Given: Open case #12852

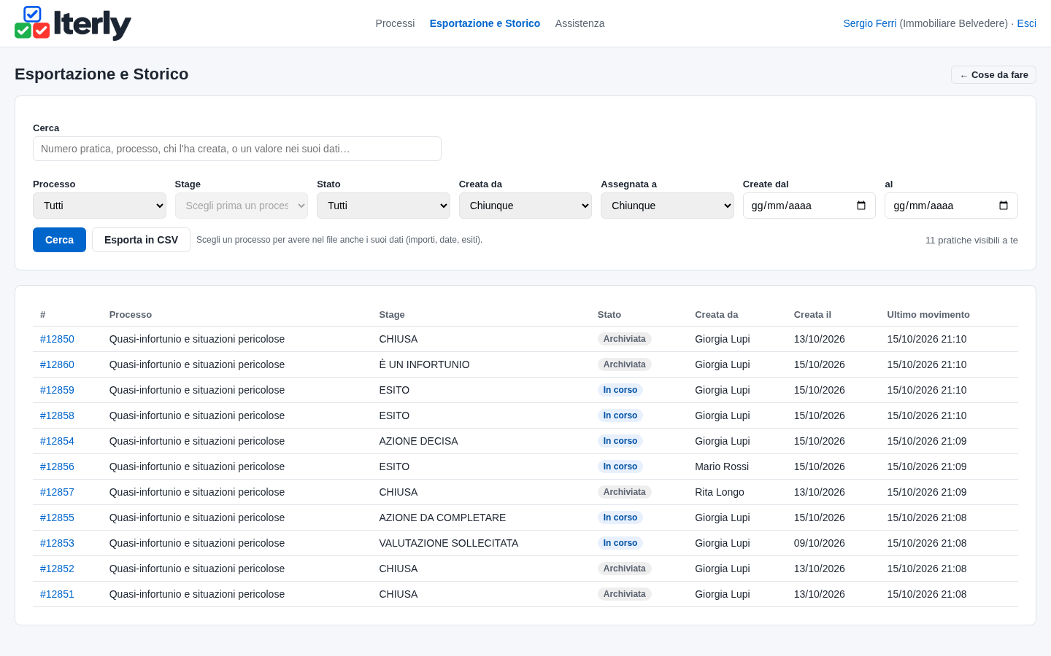Looking at the screenshot, I should [57, 569].
